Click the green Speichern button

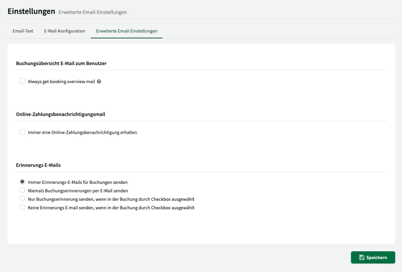[373, 257]
